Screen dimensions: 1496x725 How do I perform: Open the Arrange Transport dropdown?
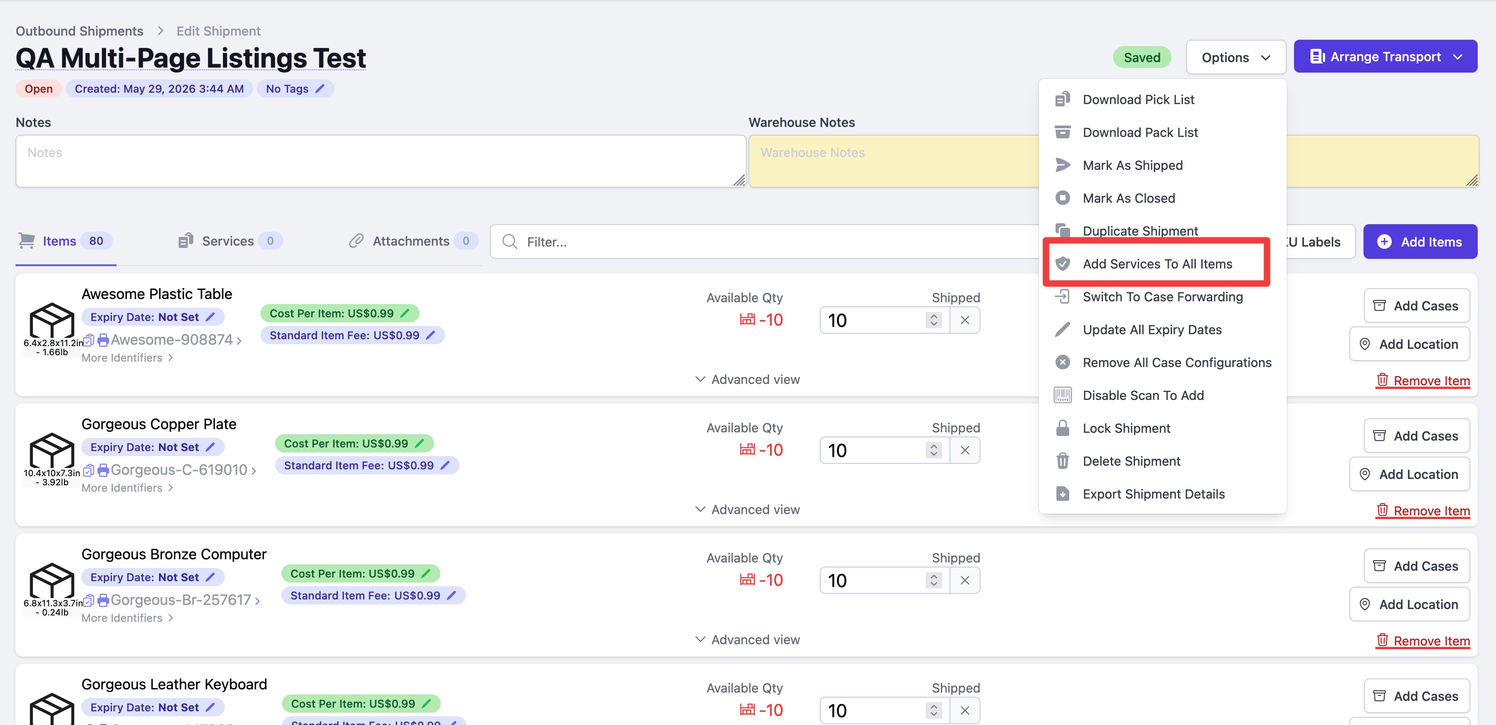point(1385,56)
